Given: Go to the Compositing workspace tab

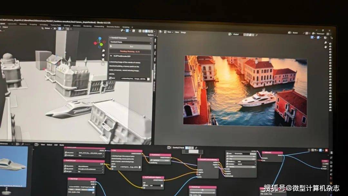Looking at the screenshot, I should [x=99, y=26].
